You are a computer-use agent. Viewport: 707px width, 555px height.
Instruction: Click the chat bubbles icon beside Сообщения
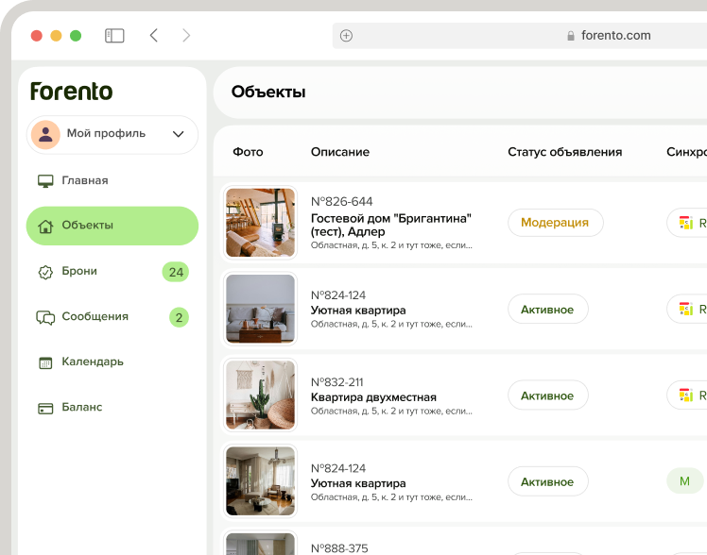tap(45, 317)
